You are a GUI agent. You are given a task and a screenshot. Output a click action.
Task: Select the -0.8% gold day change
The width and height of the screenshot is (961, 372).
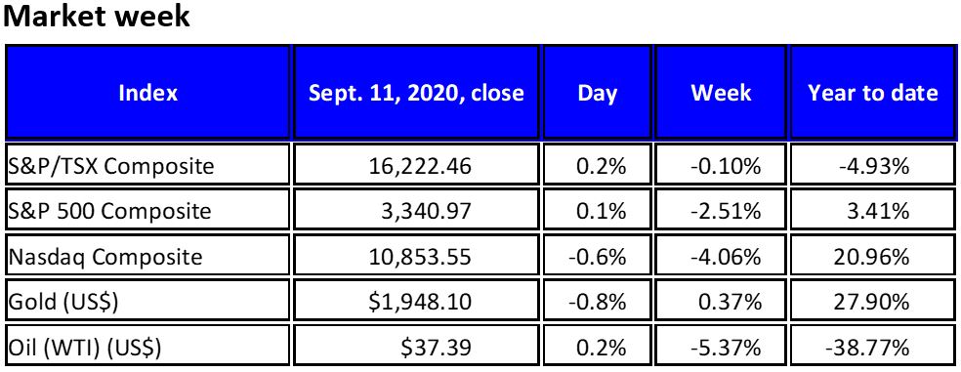(597, 301)
